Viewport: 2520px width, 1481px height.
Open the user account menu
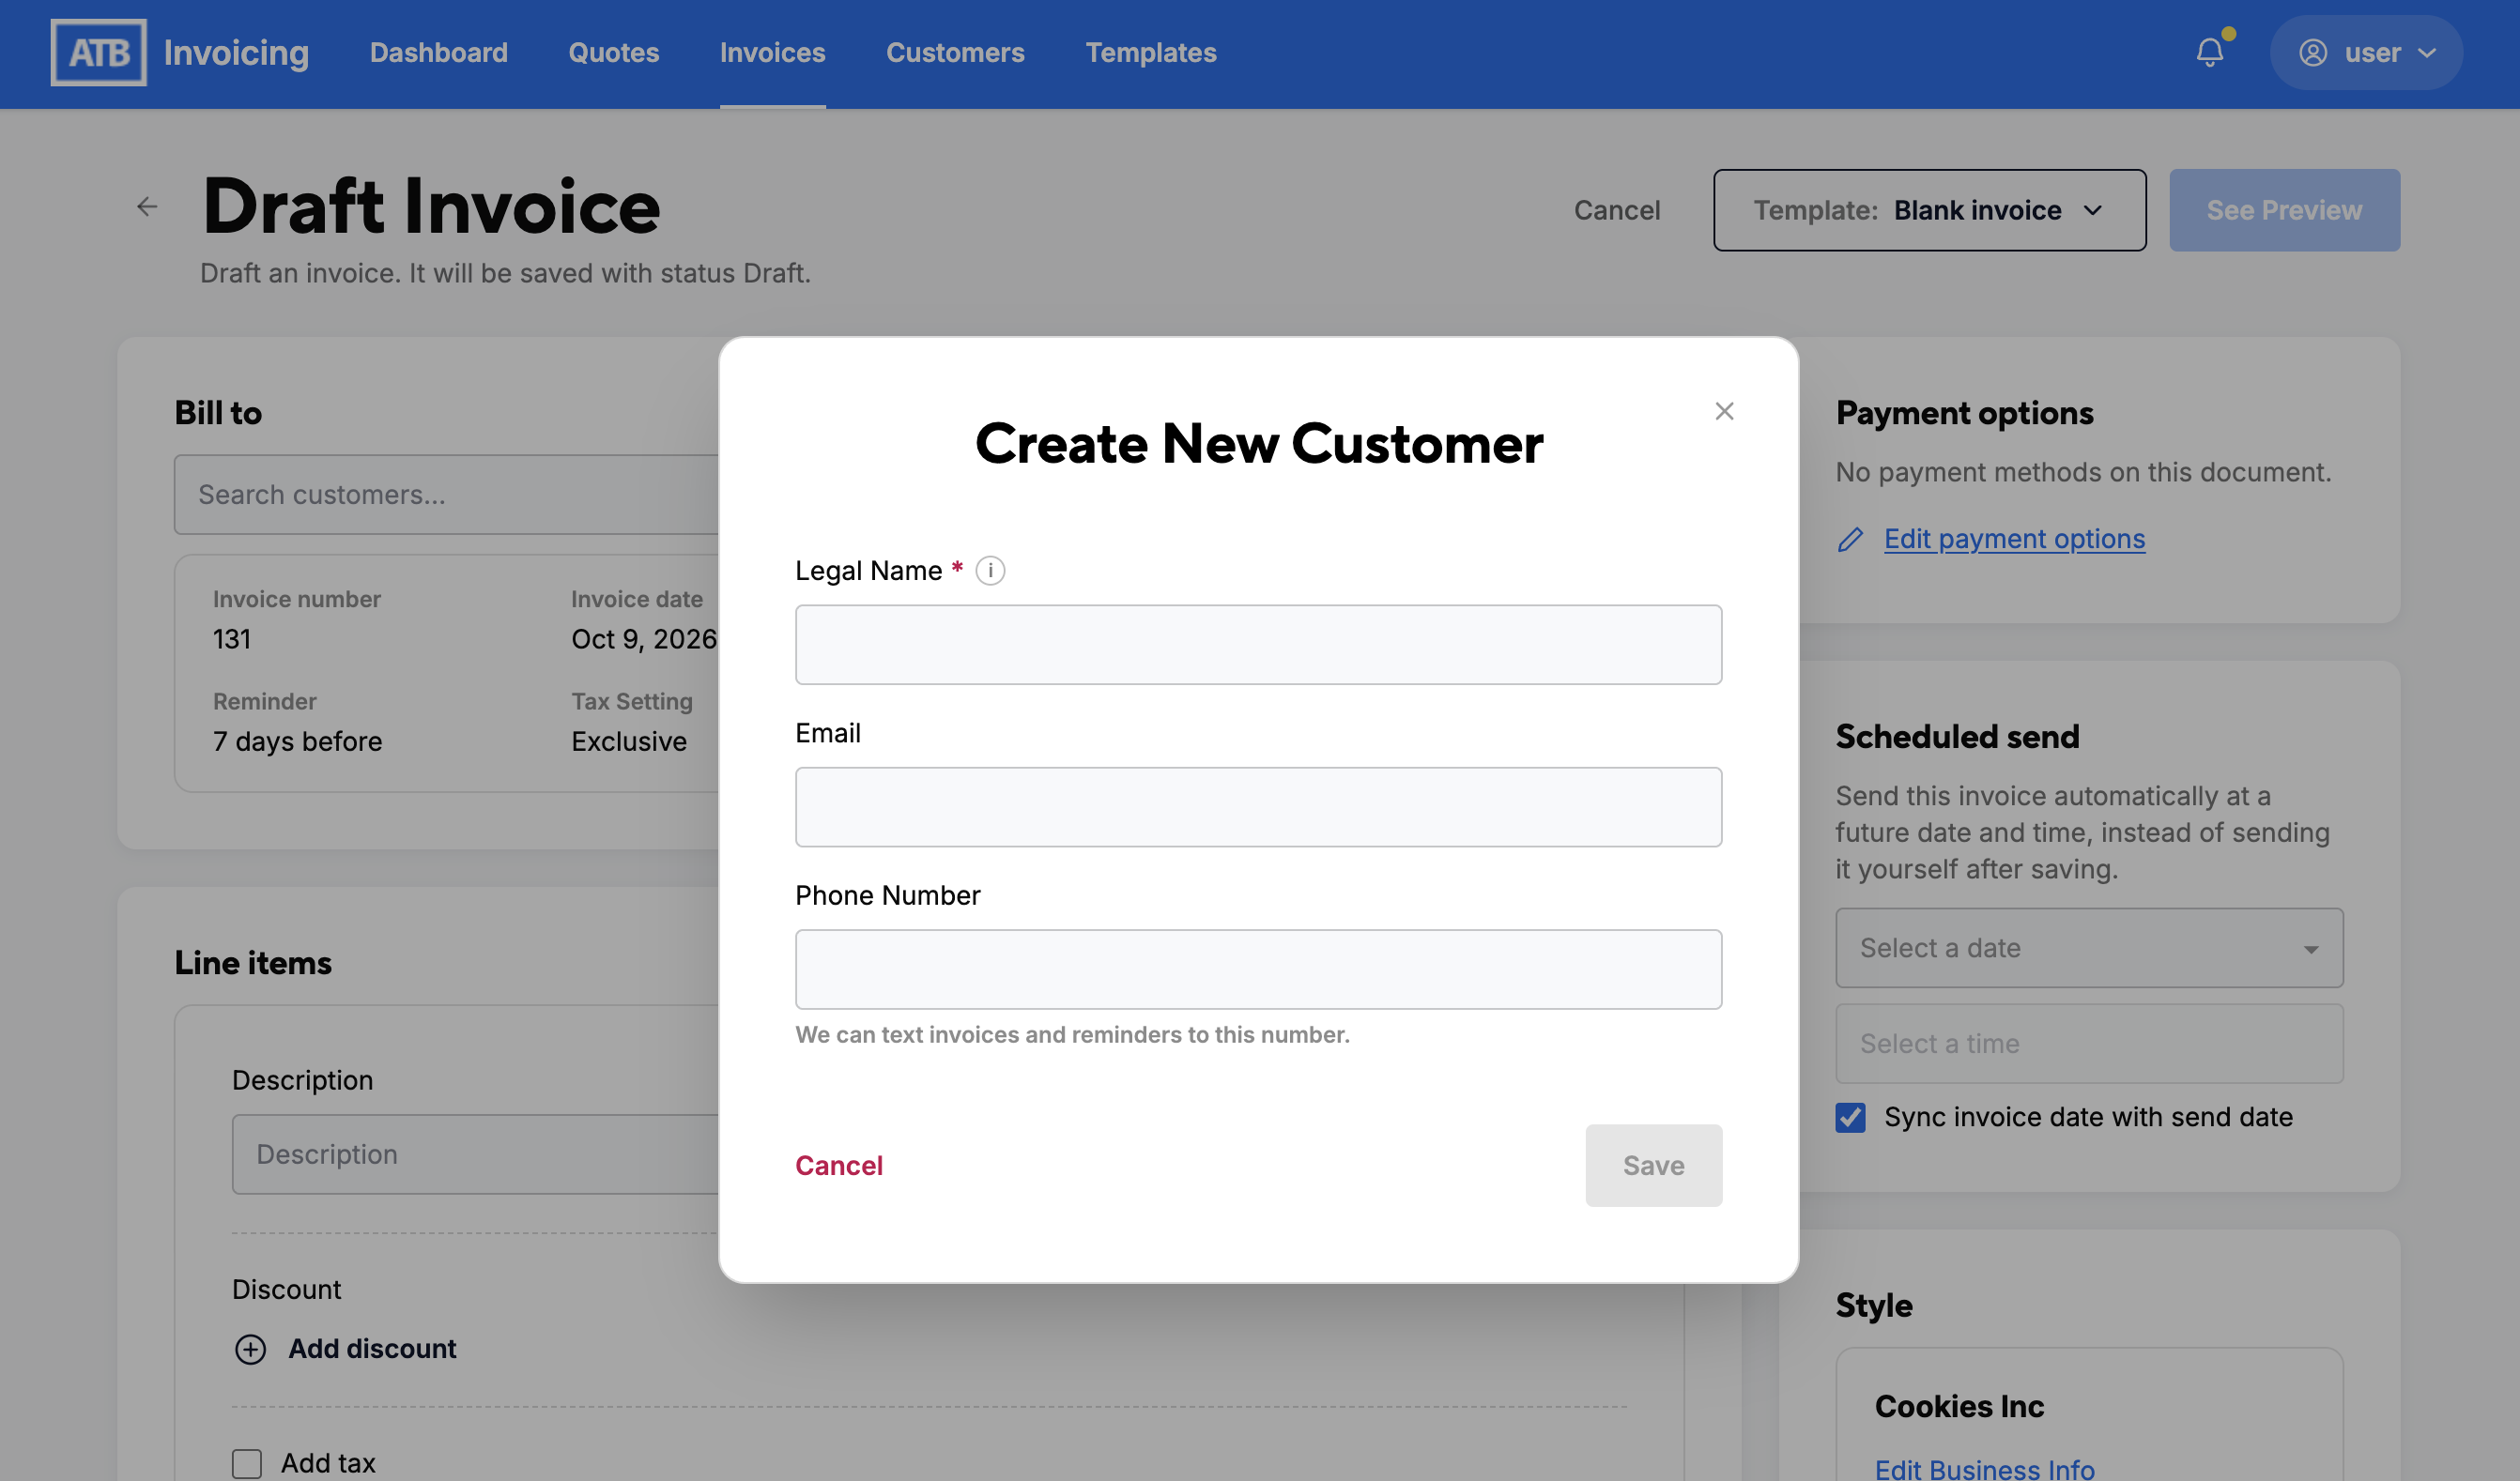coord(2366,52)
